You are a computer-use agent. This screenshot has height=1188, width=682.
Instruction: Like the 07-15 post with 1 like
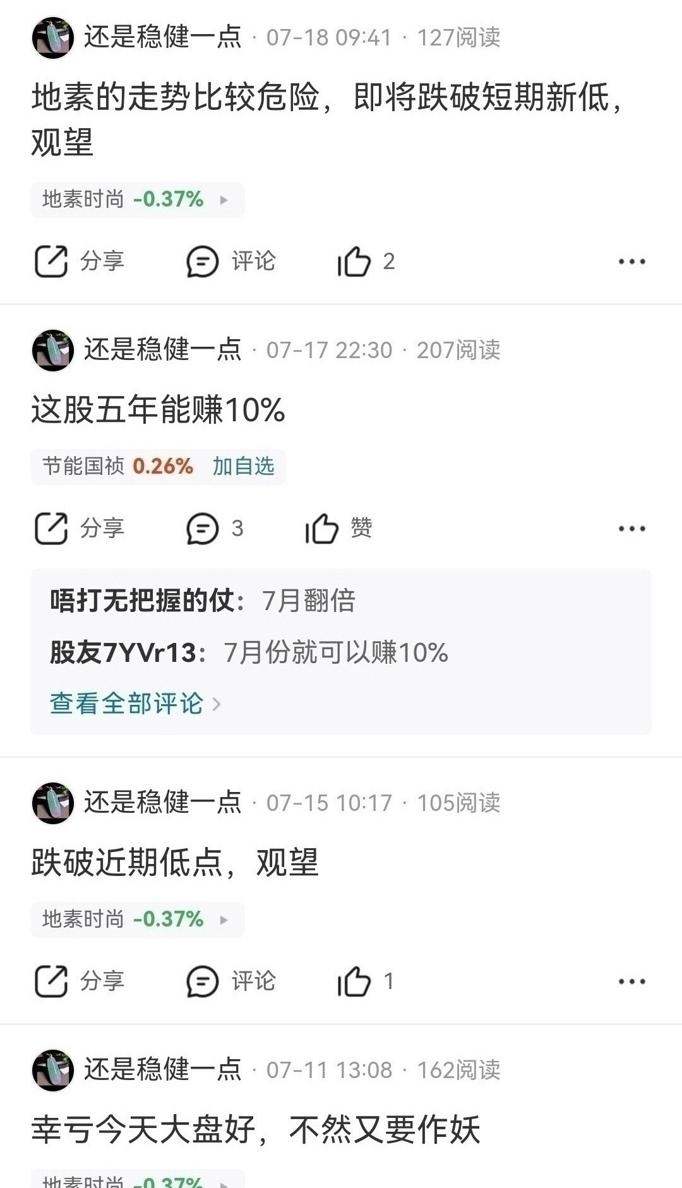click(366, 981)
